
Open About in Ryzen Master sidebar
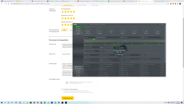[x=78, y=75]
